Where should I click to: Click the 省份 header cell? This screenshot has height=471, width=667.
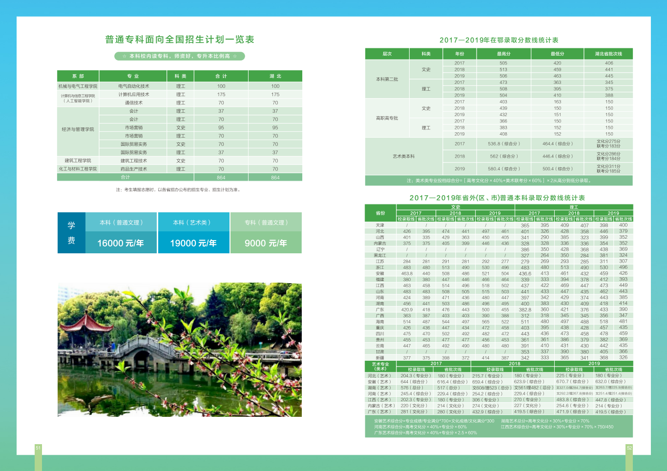tap(380, 213)
